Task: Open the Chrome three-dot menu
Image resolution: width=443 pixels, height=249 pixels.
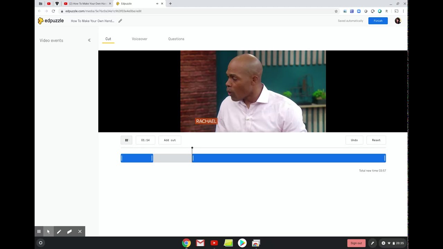Action: [x=403, y=11]
